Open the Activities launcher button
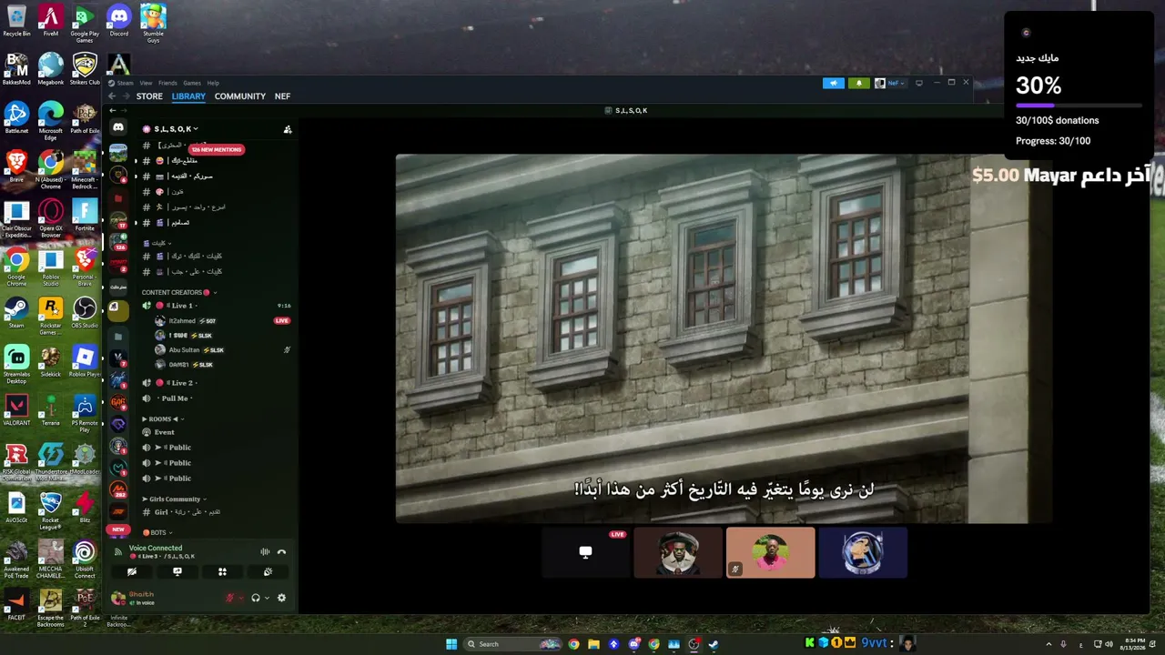The image size is (1165, 655). (222, 572)
